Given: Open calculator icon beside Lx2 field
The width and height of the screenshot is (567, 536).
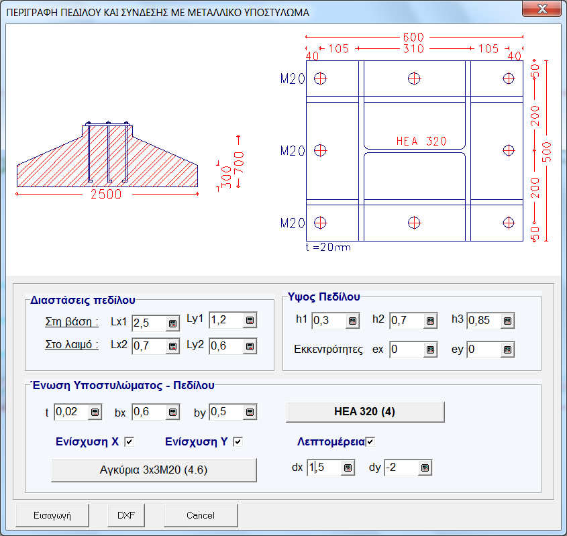Looking at the screenshot, I should coord(172,347).
